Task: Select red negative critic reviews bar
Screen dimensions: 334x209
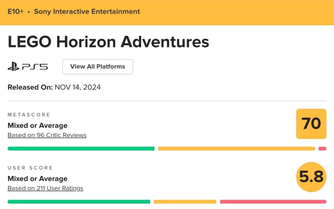Action: [x=323, y=149]
